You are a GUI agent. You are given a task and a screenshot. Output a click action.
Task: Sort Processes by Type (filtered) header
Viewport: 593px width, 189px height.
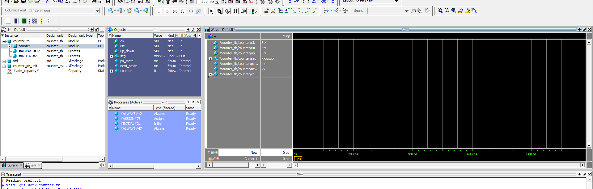(x=169, y=108)
